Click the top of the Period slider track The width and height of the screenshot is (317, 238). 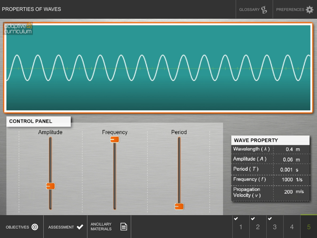[179, 139]
